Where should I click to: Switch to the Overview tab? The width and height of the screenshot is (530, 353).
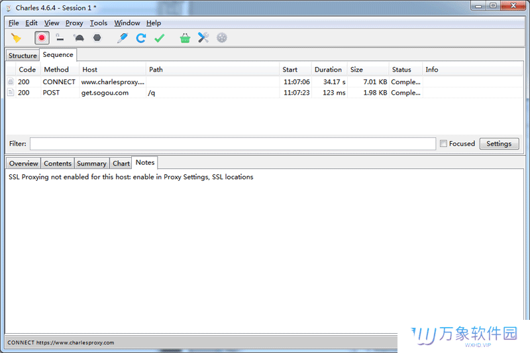(24, 164)
